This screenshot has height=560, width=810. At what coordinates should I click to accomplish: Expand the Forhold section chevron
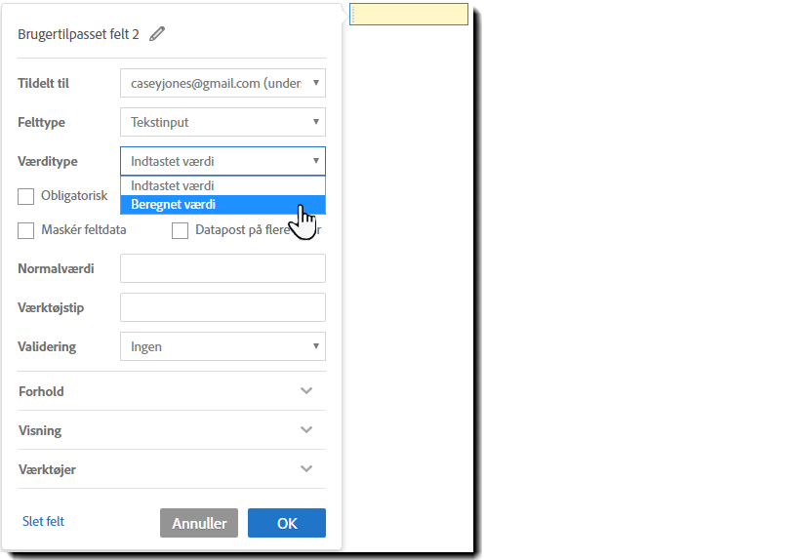[x=306, y=391]
